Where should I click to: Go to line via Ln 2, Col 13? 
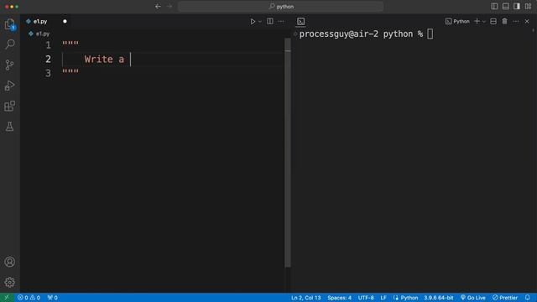305,298
